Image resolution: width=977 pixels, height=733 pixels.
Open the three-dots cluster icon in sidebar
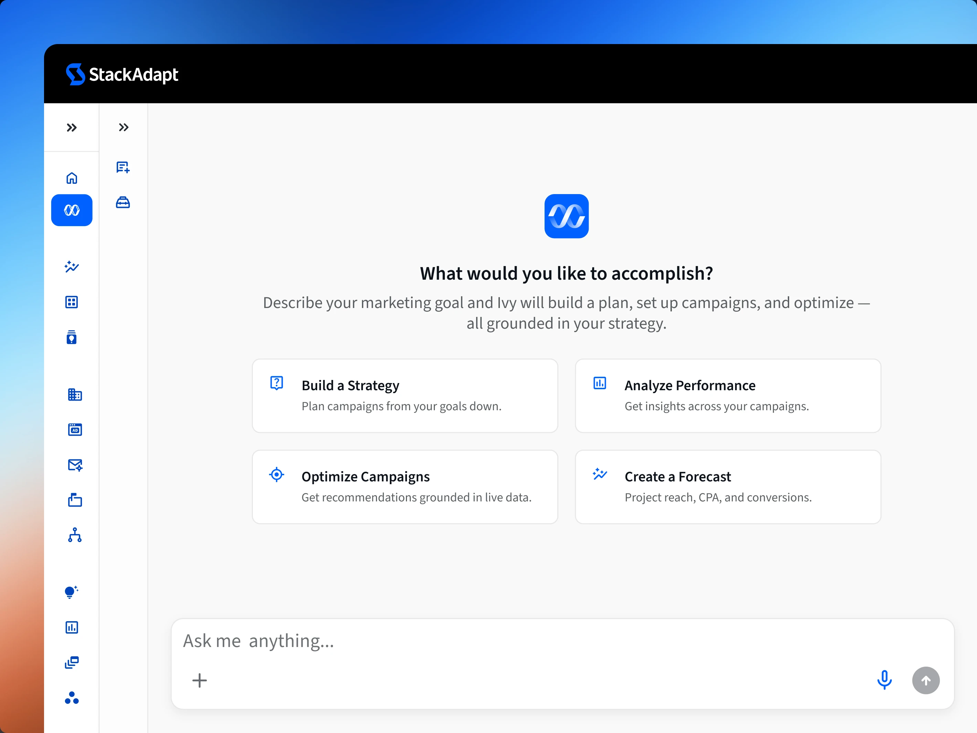[x=72, y=698]
